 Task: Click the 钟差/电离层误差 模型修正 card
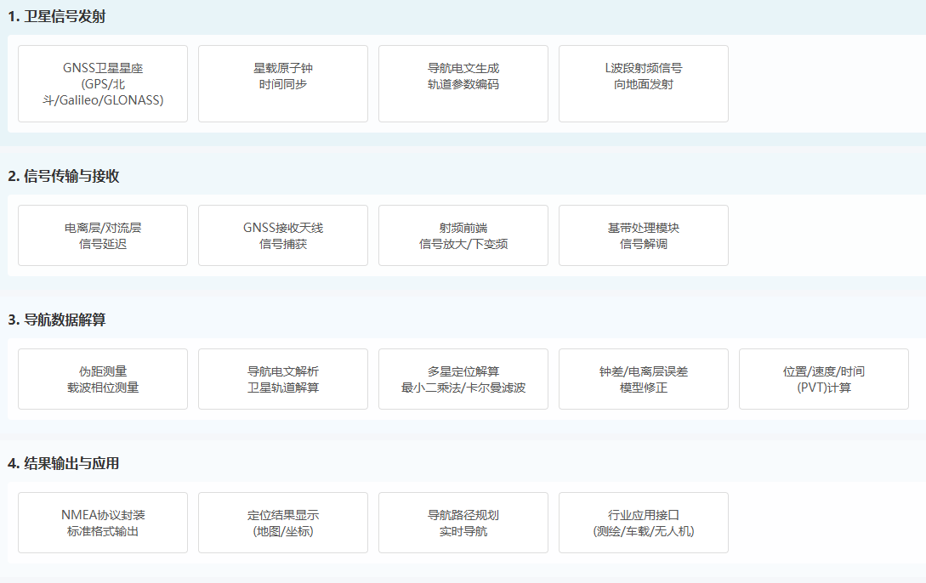pos(644,379)
